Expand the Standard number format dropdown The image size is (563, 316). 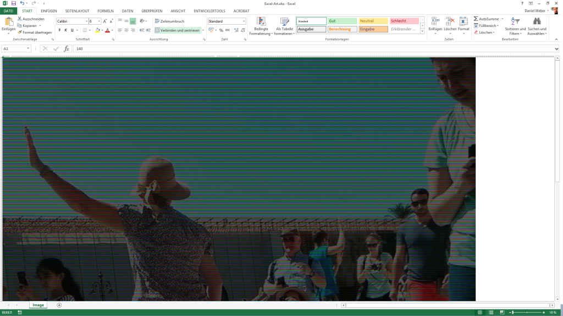(x=244, y=21)
